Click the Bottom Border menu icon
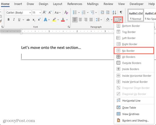156x125 pixels. click(118, 26)
